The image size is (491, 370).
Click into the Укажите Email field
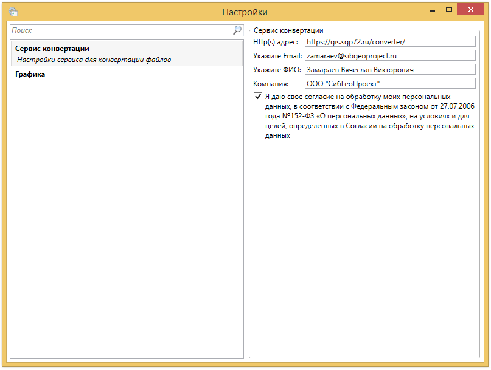point(389,55)
